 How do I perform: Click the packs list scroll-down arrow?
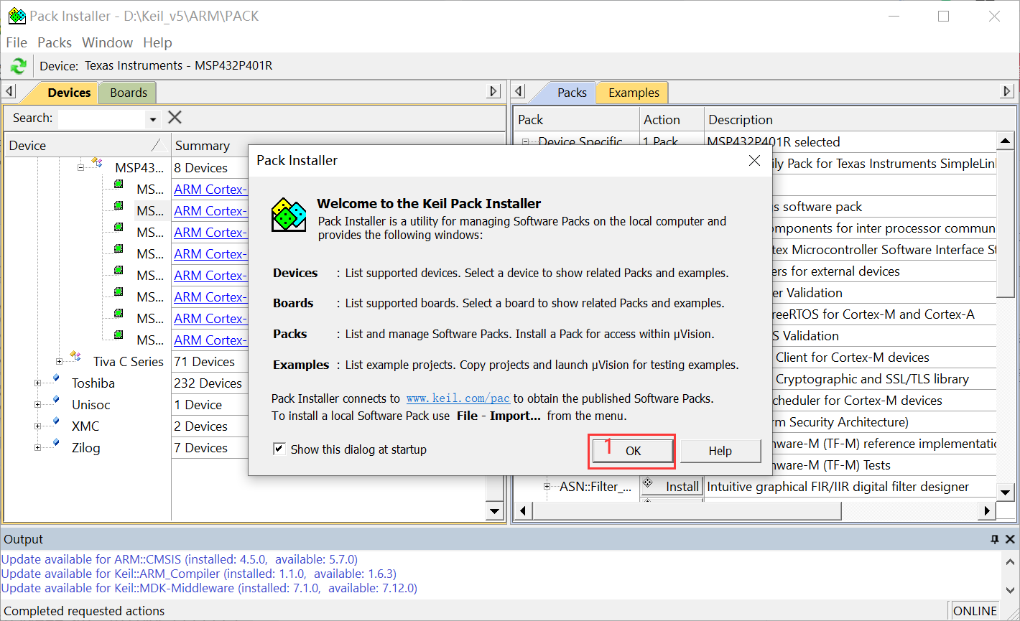click(1006, 492)
